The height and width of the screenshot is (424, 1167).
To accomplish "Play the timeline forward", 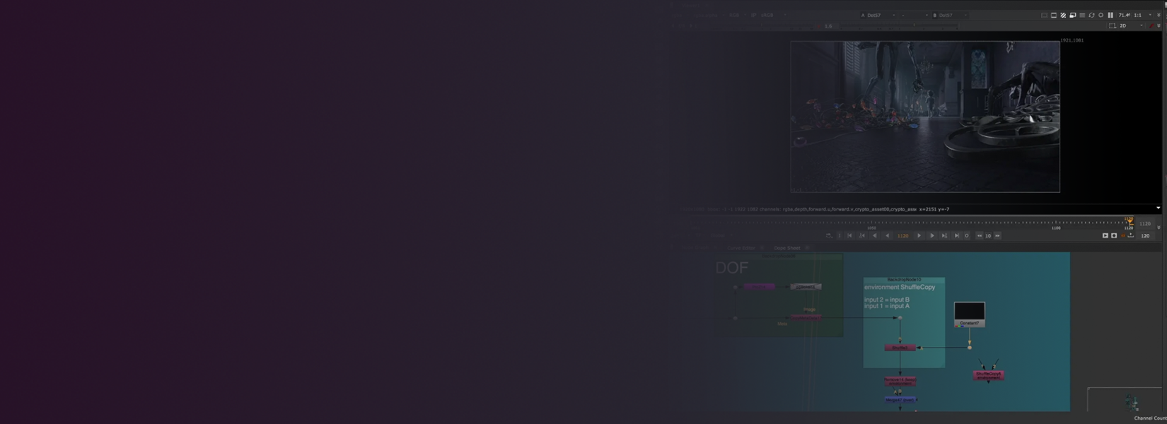I will click(x=919, y=236).
